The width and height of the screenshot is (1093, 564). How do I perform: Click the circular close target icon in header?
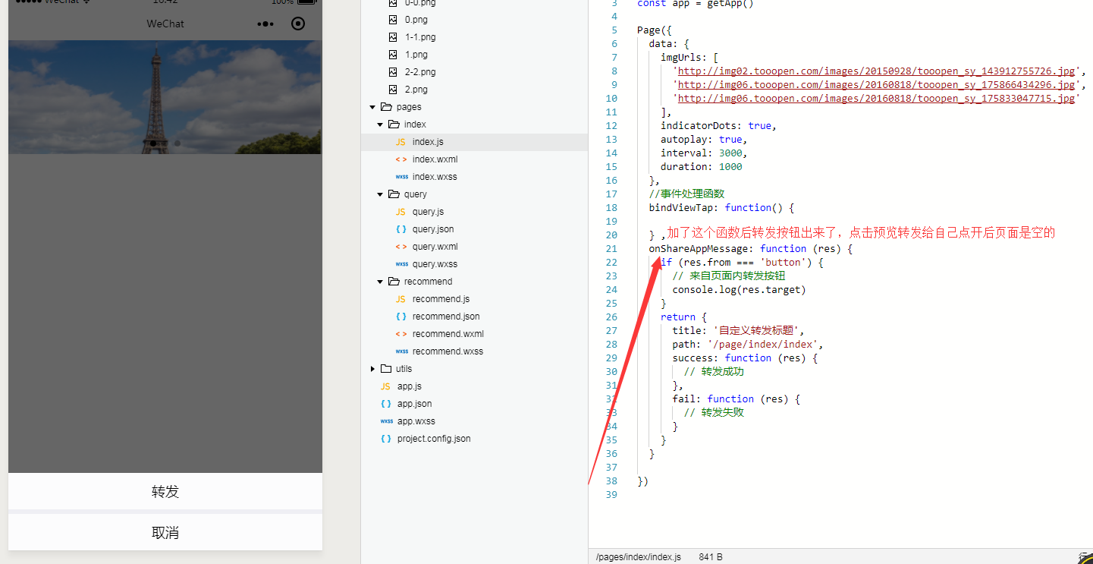[298, 24]
